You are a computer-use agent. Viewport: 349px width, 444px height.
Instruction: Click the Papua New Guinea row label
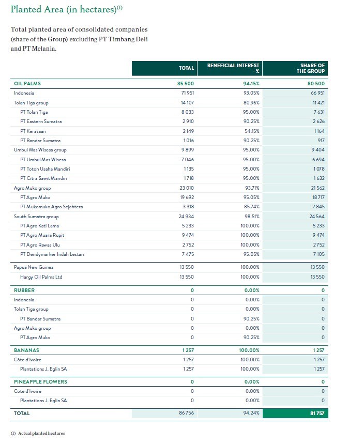pos(34,267)
